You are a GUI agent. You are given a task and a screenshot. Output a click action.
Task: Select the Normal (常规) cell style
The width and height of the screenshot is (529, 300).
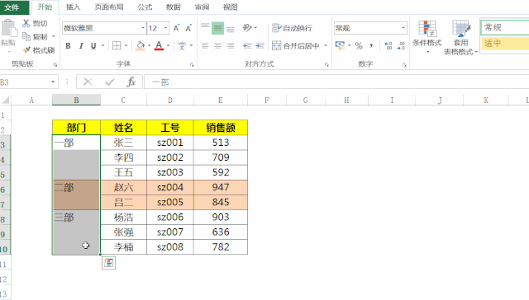[x=505, y=27]
